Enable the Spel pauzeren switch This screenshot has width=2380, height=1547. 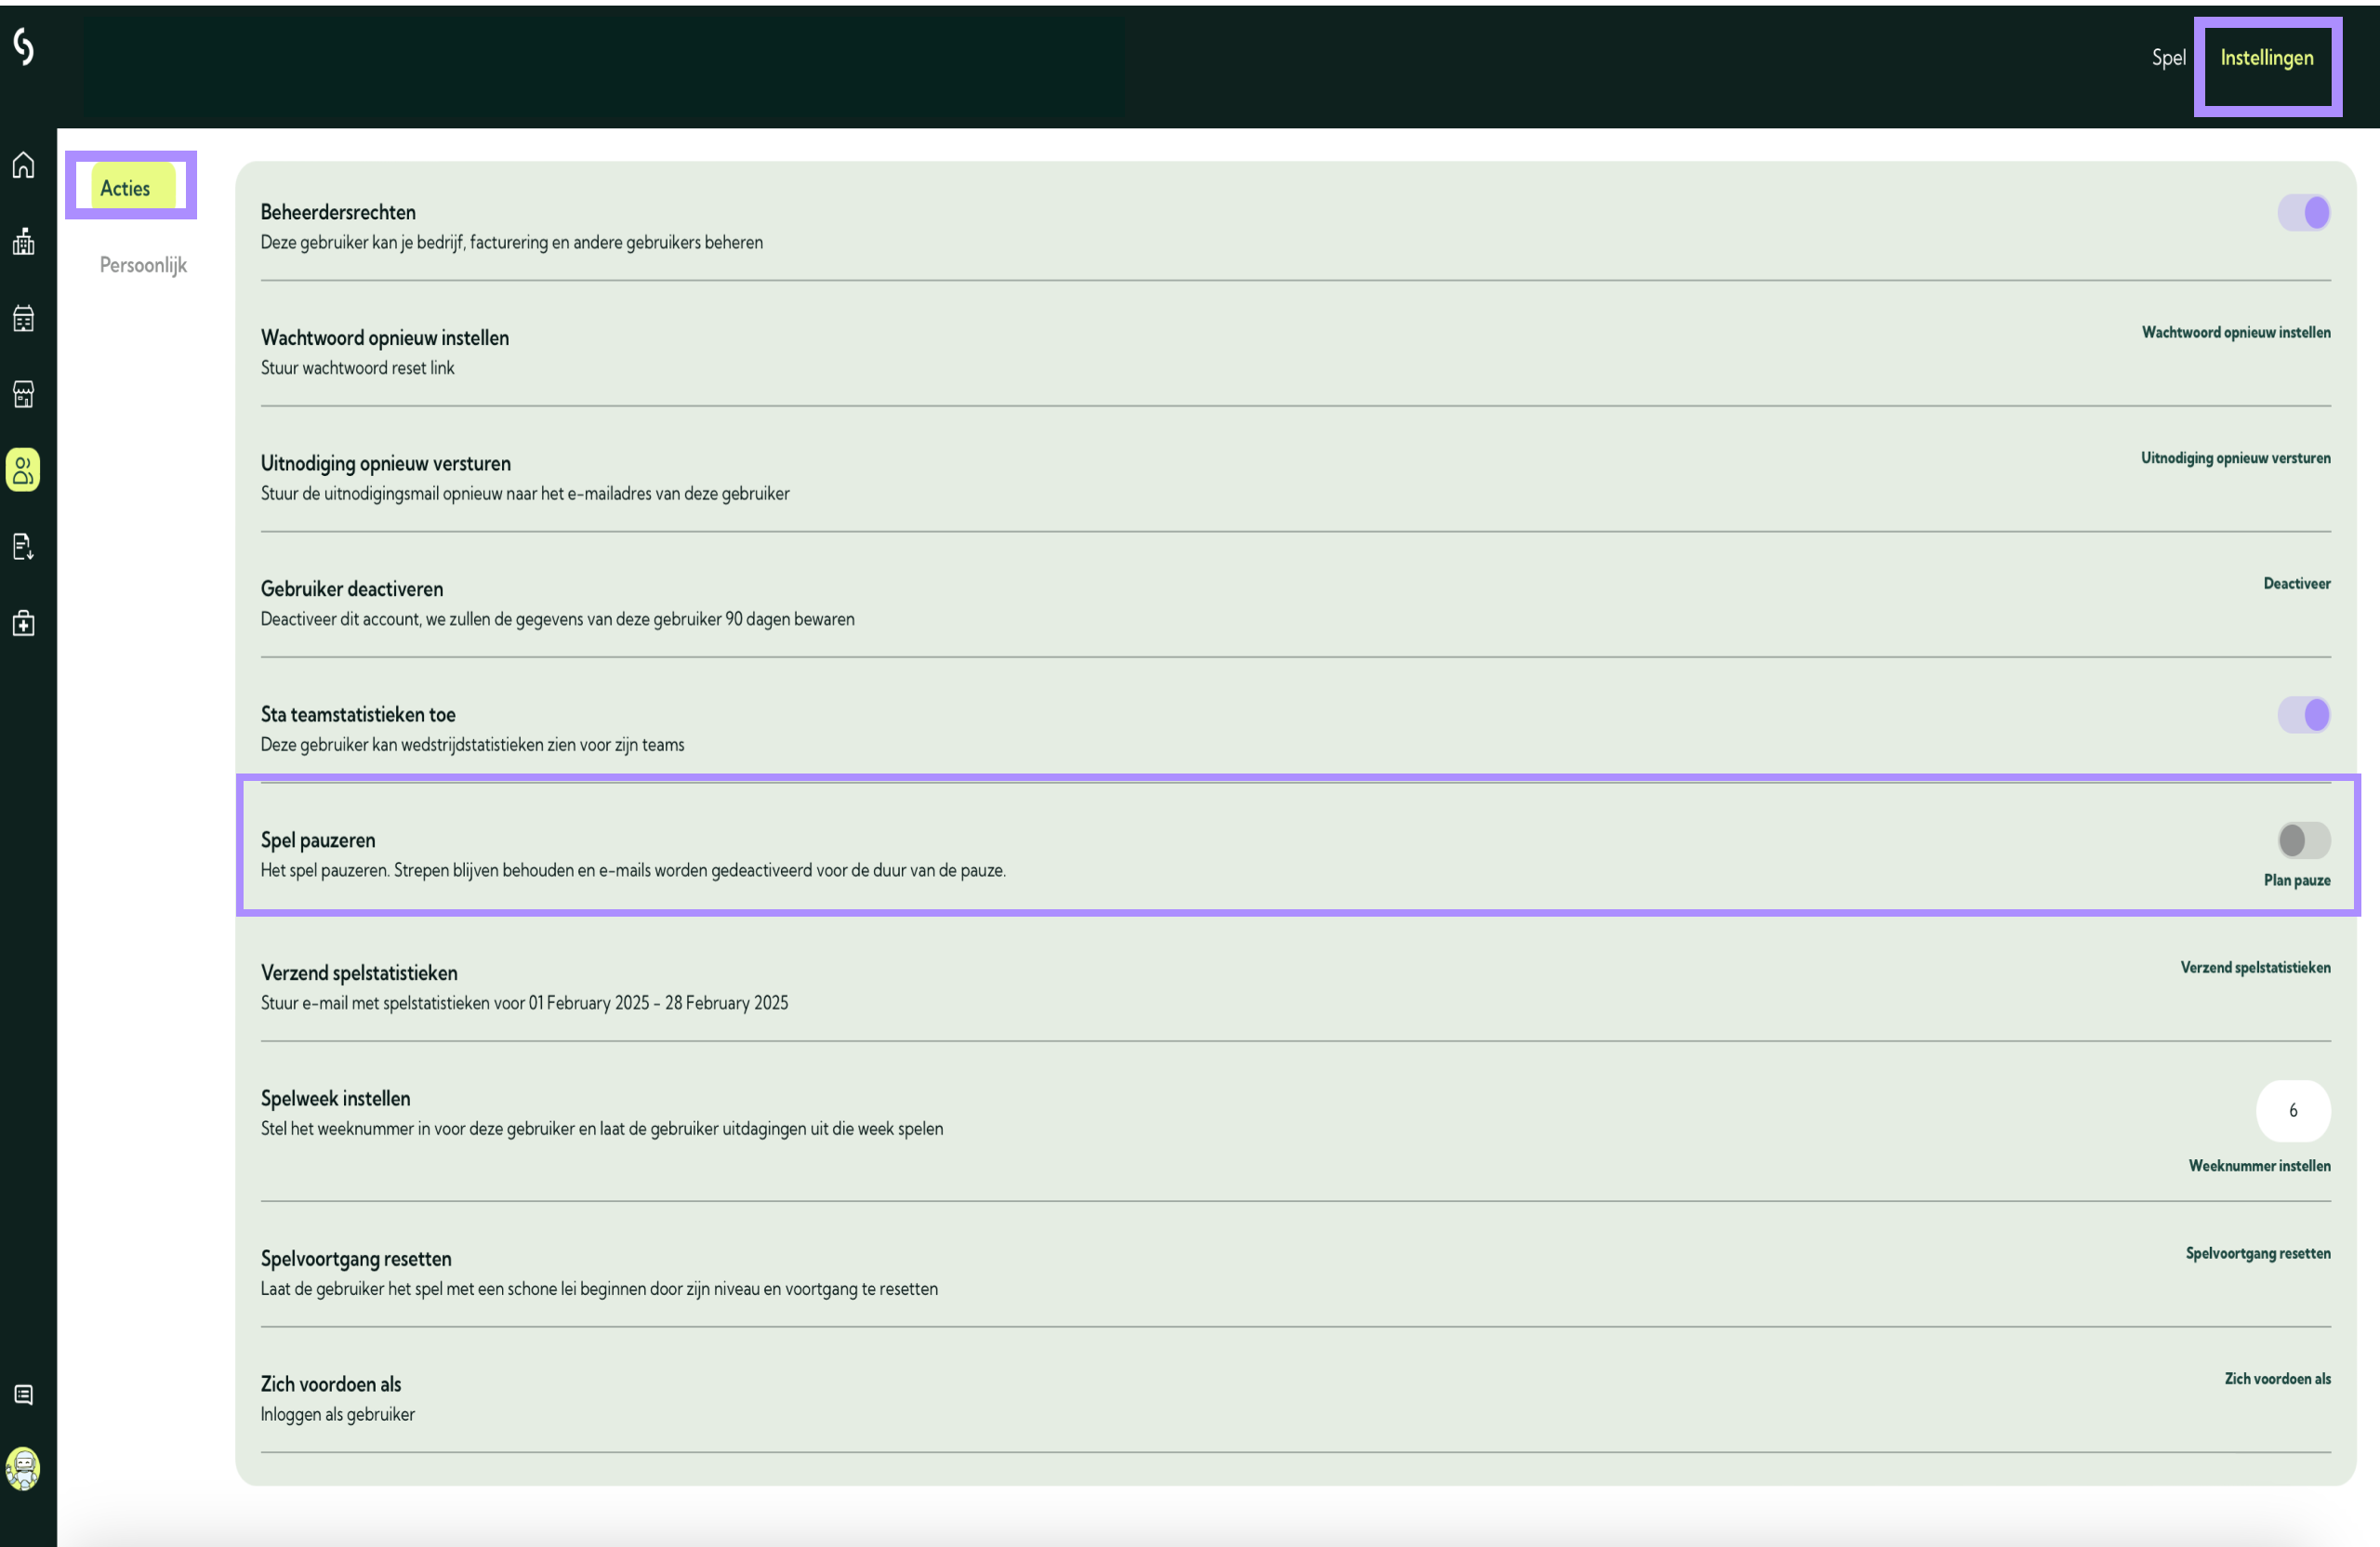coord(2304,840)
